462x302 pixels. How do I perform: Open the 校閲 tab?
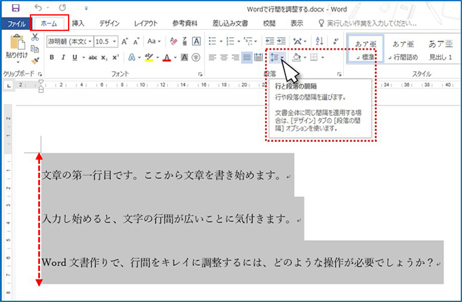click(269, 24)
